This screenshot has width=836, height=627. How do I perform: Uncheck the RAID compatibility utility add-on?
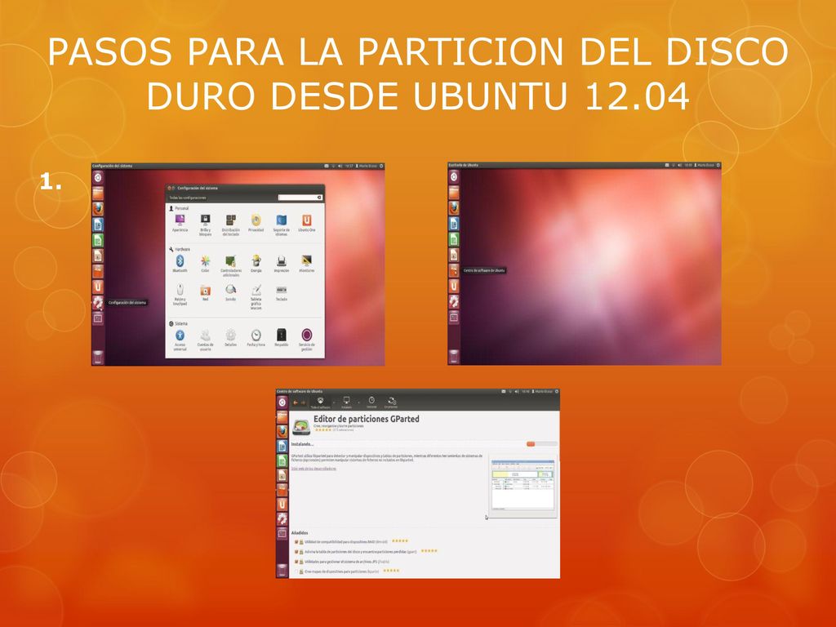click(x=296, y=542)
